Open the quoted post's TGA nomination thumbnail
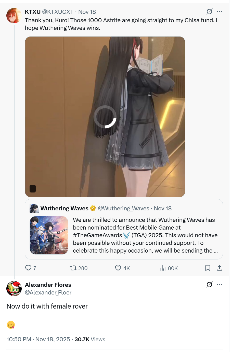The height and width of the screenshot is (352, 232). pos(49,235)
